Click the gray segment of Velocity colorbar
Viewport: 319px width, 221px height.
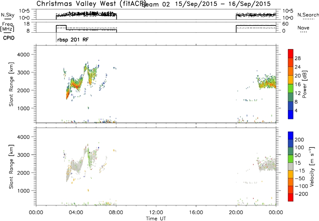[x=291, y=167]
